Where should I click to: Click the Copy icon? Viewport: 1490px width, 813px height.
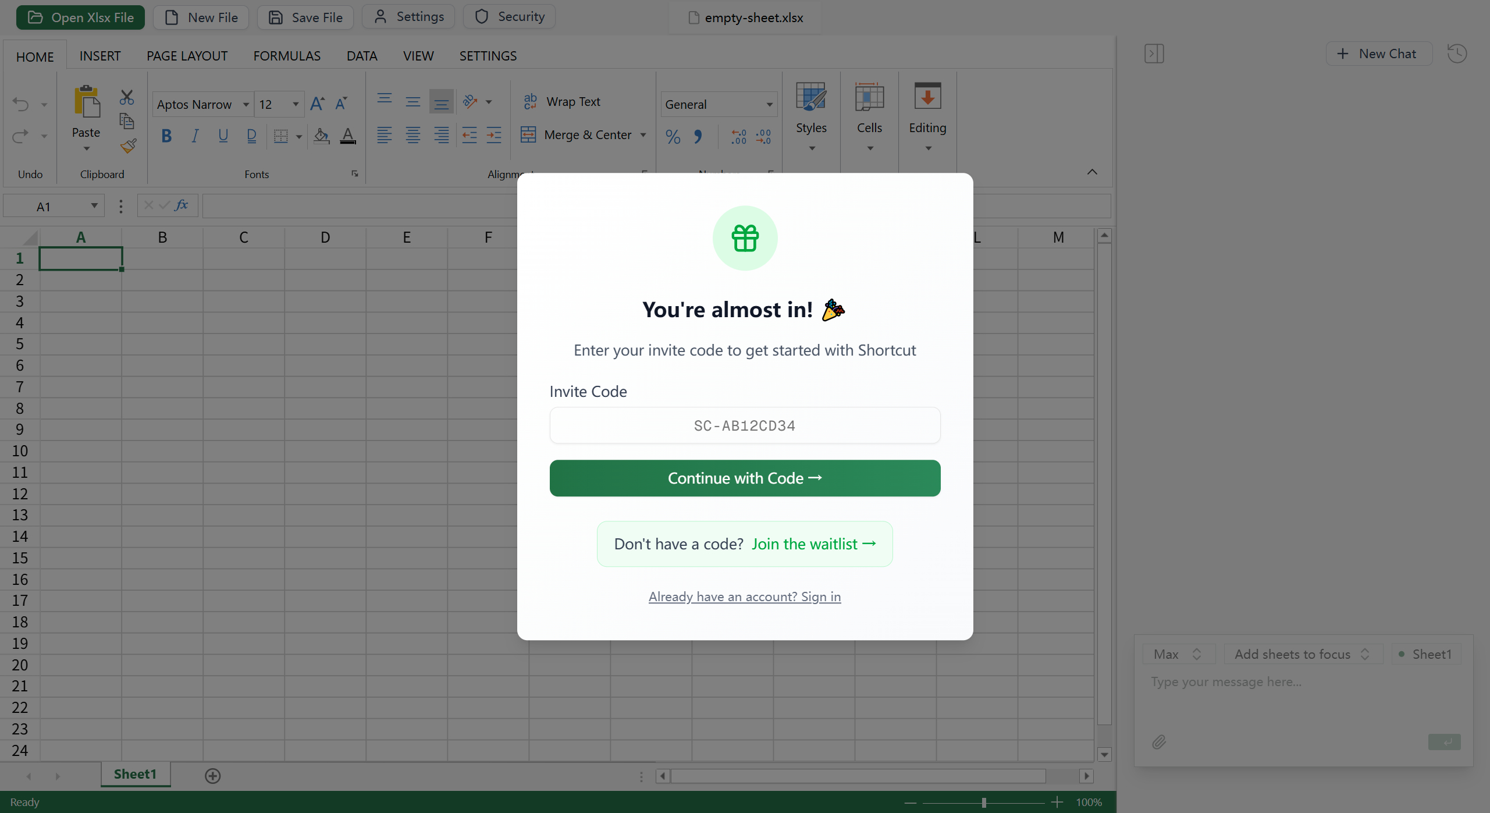126,120
